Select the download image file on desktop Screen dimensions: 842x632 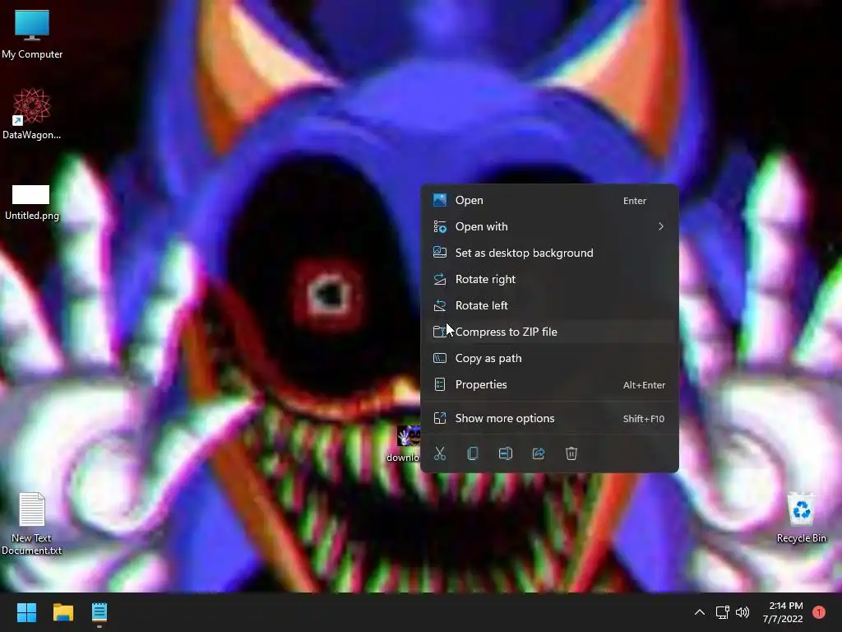[404, 444]
